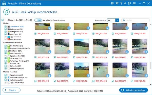Open the hamburger menu icon
This screenshot has height=95, width=152.
(x=134, y=4)
